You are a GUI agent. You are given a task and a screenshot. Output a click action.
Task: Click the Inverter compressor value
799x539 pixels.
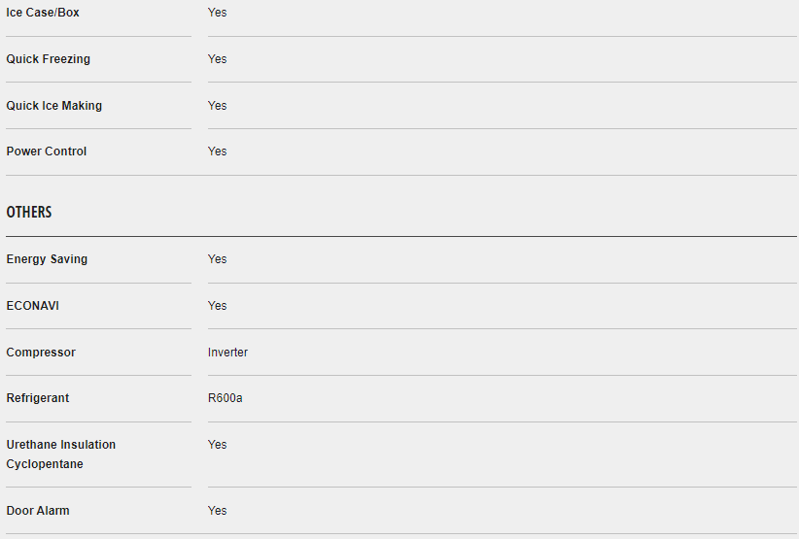point(227,353)
